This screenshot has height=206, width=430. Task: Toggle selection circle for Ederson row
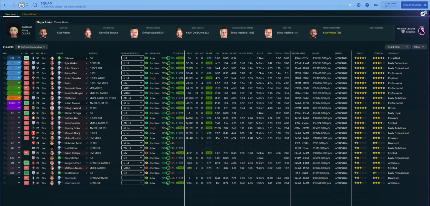pos(5,58)
